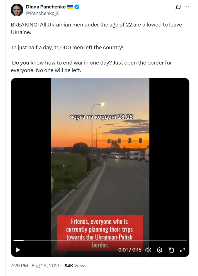The image size is (198, 276).
Task: Expand video to fullscreen
Action: pos(182,250)
